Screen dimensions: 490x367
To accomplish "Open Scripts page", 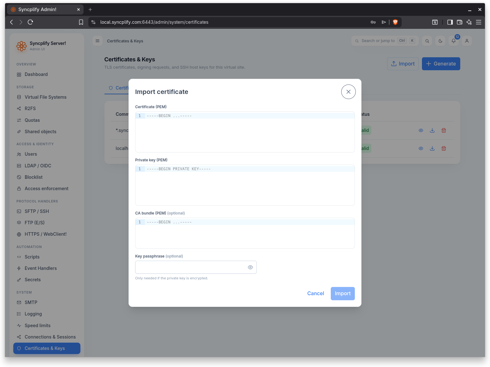I will (47, 257).
